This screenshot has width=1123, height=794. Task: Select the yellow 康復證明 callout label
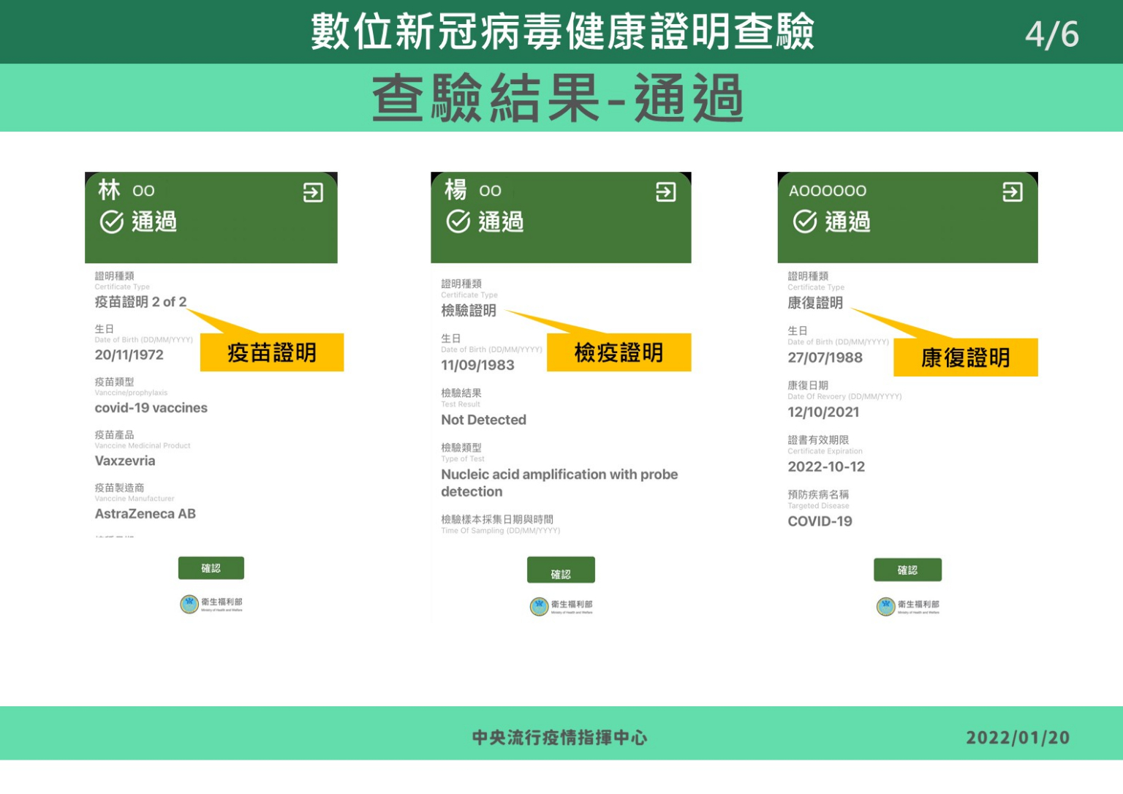(965, 358)
